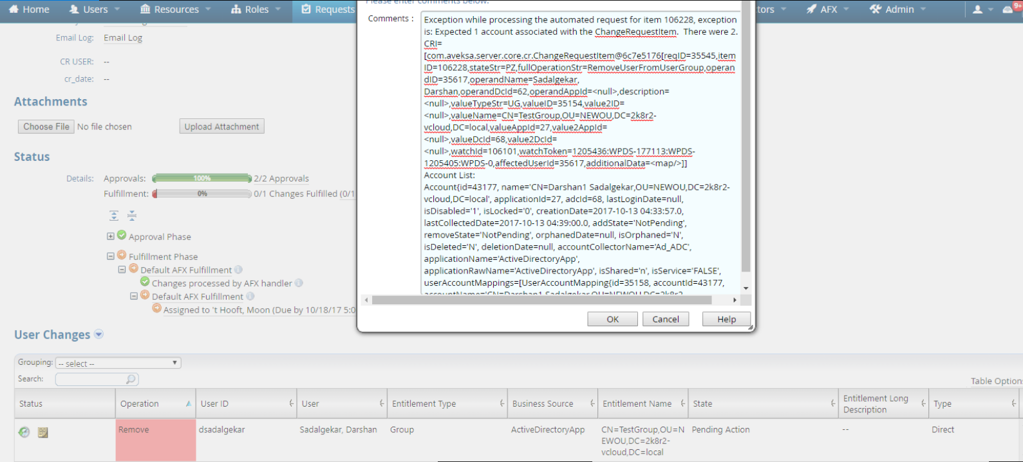
Task: Open the Admin menu
Action: [897, 9]
